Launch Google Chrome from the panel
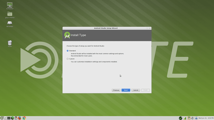This screenshot has width=214, height=120. point(24,118)
